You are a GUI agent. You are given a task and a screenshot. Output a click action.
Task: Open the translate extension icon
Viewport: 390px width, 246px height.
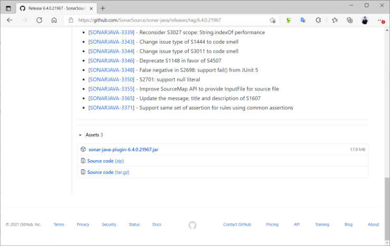click(x=303, y=20)
